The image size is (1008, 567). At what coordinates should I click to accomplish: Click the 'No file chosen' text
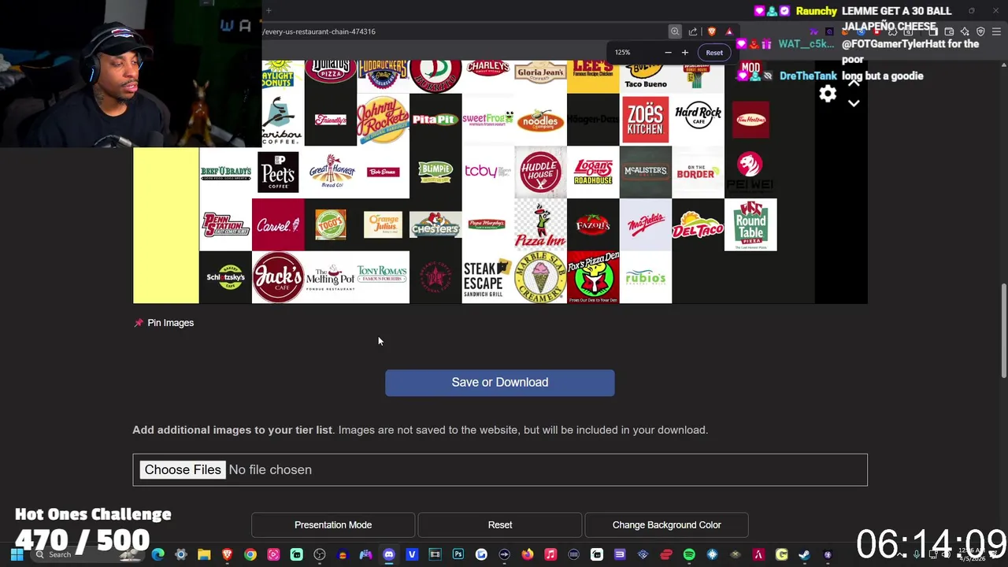pos(270,469)
